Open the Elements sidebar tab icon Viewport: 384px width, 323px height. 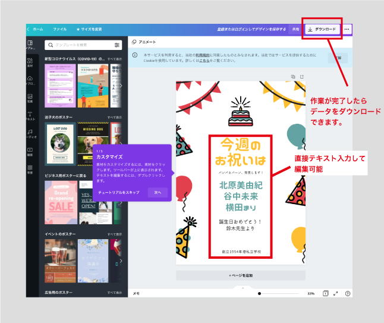click(x=30, y=61)
